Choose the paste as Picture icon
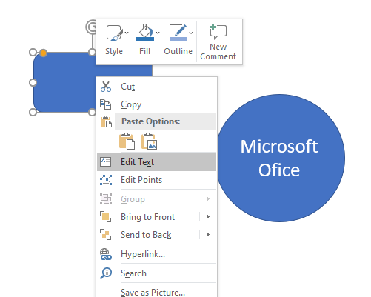This screenshot has width=371, height=297. point(149,141)
